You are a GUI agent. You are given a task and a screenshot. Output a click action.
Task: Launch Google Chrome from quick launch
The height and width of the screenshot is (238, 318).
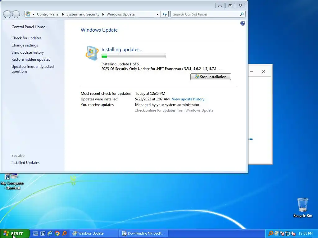point(57,233)
